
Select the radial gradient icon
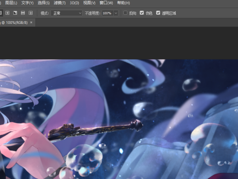coord(8,13)
